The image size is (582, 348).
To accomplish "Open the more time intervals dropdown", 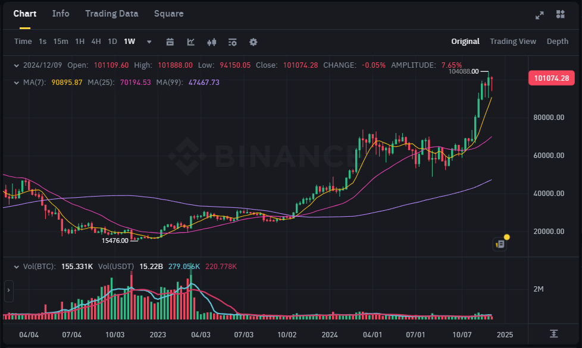I will tap(149, 42).
